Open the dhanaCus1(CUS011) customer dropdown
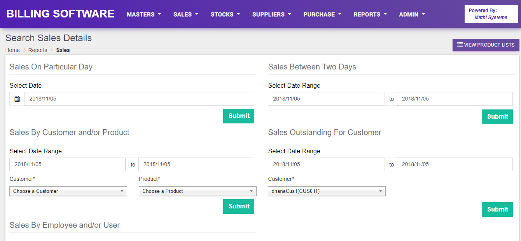521x241 pixels. (x=326, y=191)
